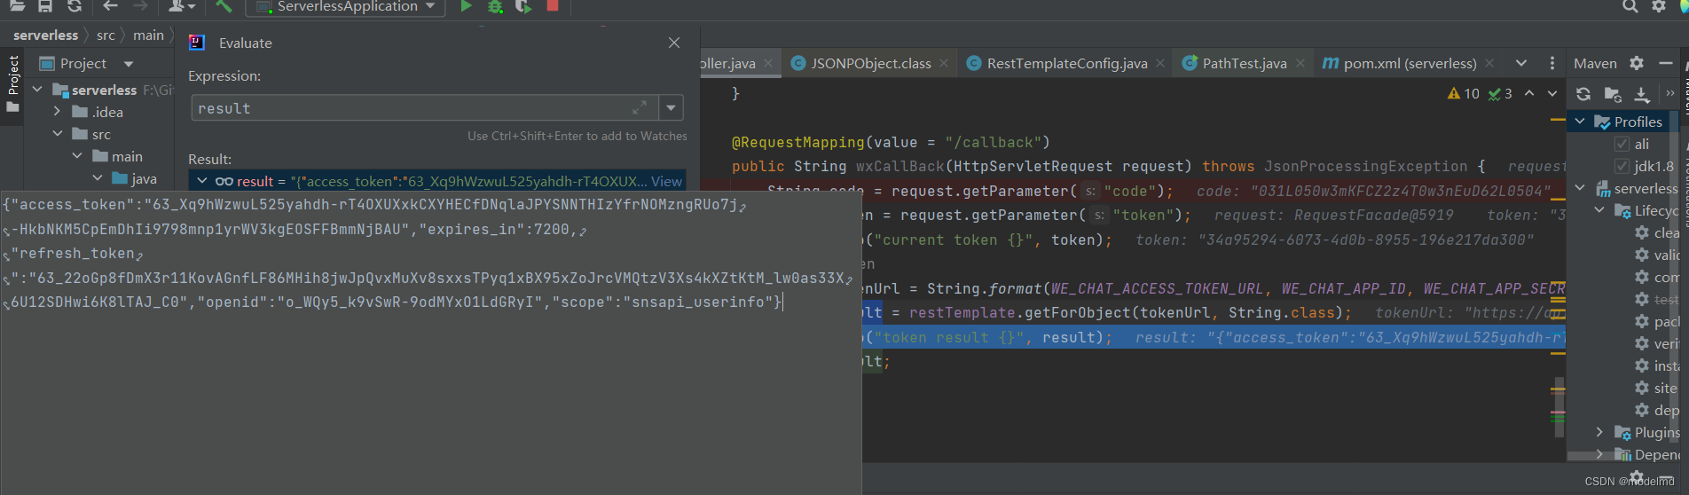Collapse the main folder in project tree
This screenshot has width=1689, height=495.
77,156
